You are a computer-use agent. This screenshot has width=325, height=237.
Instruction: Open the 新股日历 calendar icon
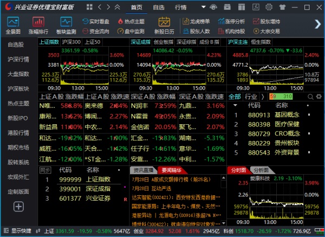pyautogui.click(x=166, y=24)
